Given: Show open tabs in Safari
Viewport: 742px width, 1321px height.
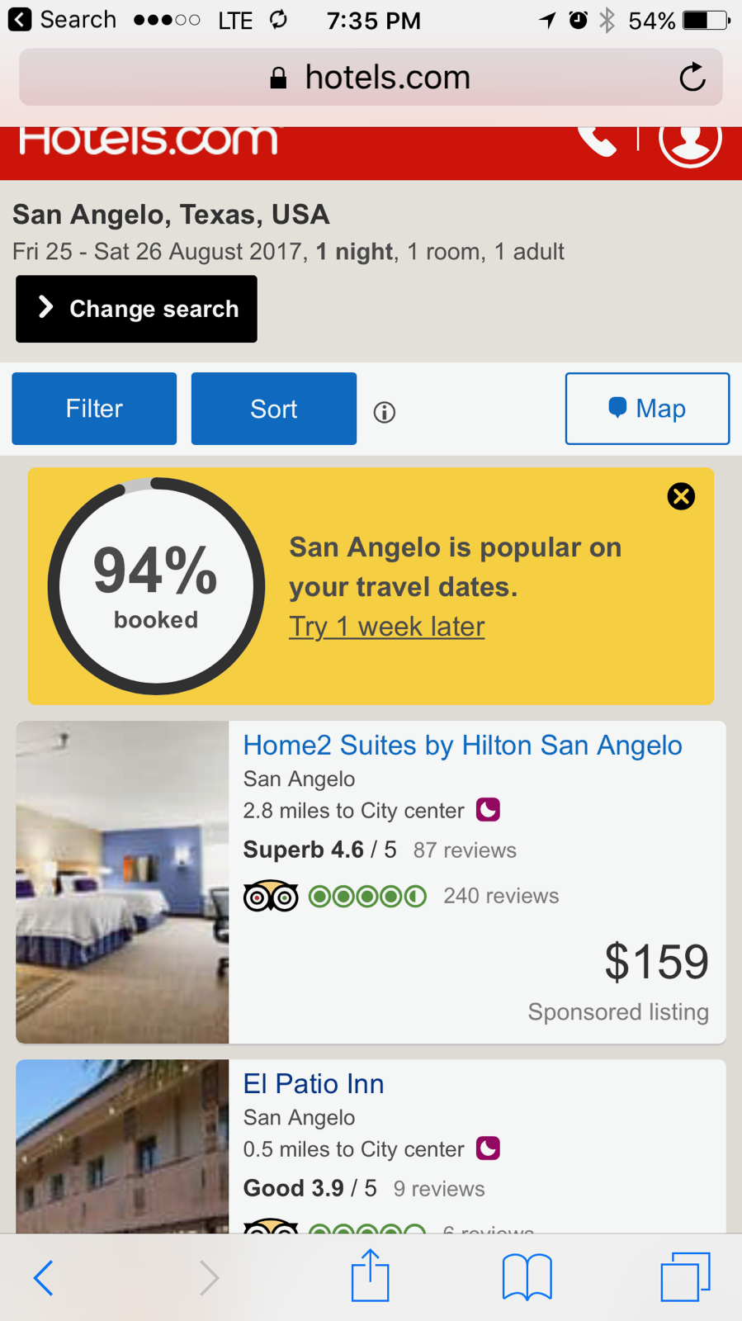Looking at the screenshot, I should (x=685, y=1276).
